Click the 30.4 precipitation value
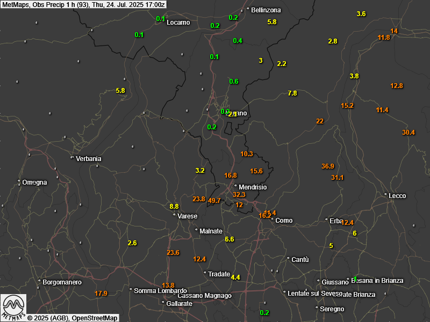This screenshot has width=430, height=322. (408, 133)
